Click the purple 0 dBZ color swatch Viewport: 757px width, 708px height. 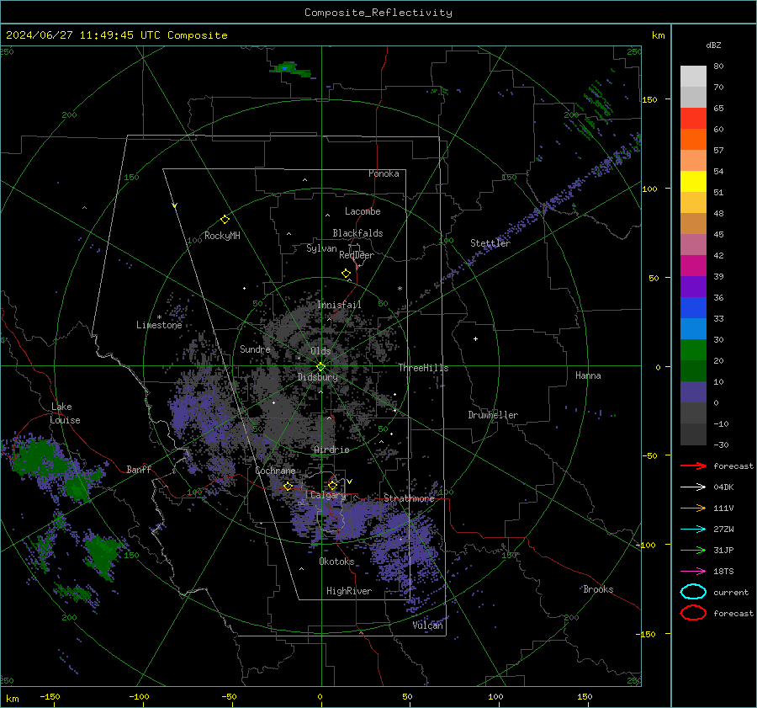693,392
